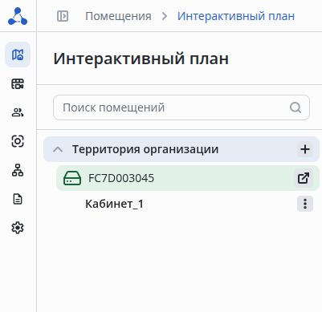Image resolution: width=322 pixels, height=312 pixels.
Task: Add a room with the plus button
Action: tap(305, 149)
